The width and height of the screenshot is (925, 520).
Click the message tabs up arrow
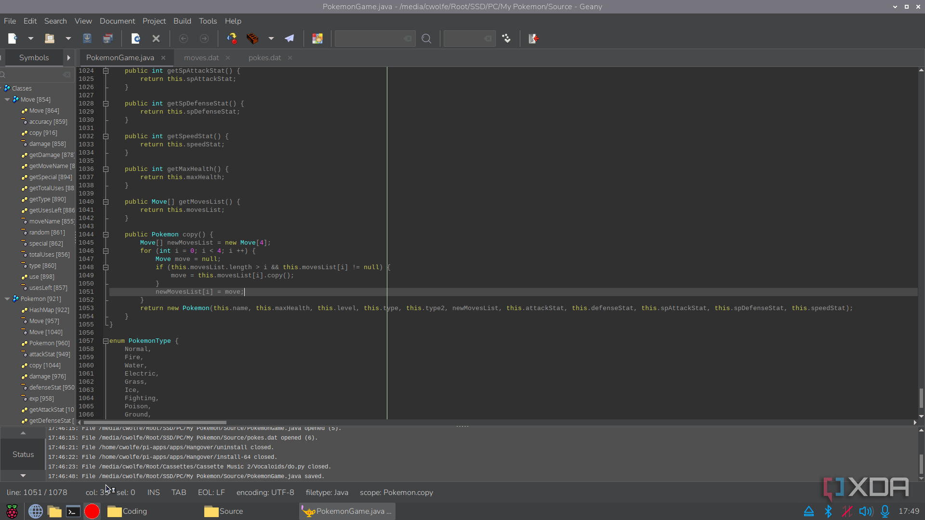23,433
